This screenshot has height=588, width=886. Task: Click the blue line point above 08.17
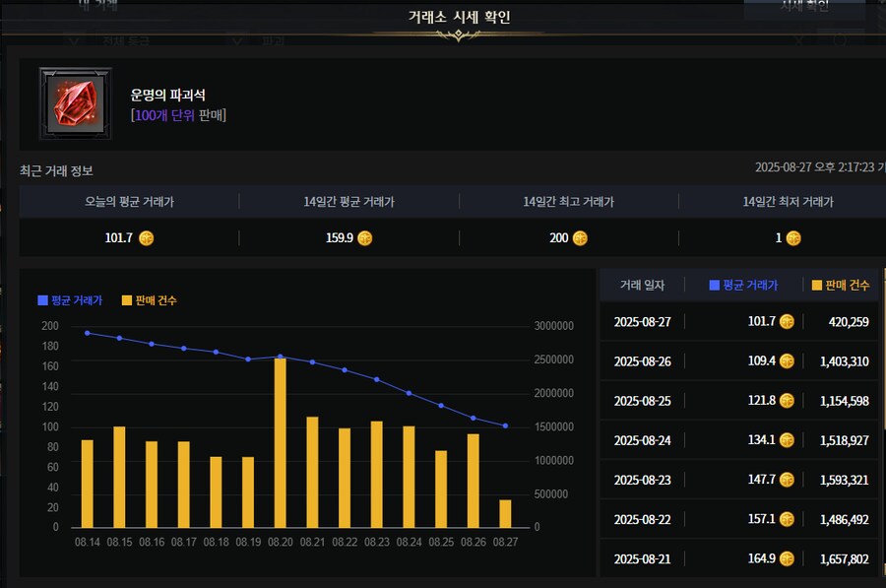pyautogui.click(x=184, y=349)
